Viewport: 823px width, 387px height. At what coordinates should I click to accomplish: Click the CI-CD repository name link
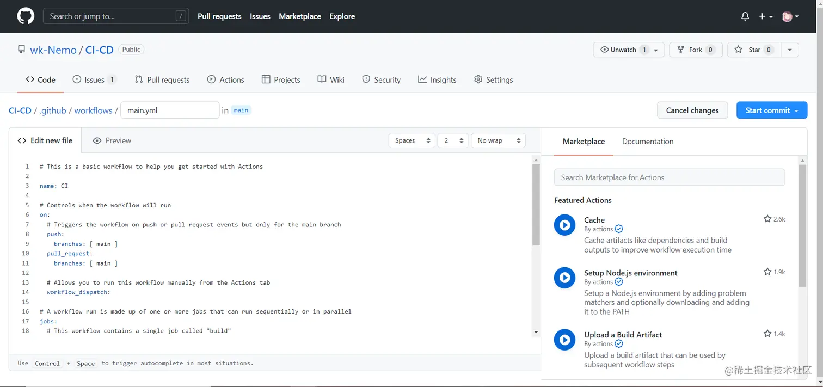[x=100, y=50]
